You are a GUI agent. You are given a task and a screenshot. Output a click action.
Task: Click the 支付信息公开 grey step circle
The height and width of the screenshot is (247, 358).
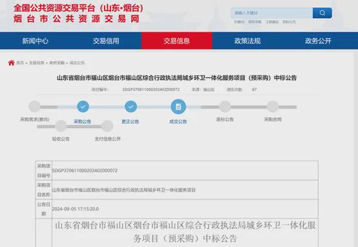(x=107, y=126)
